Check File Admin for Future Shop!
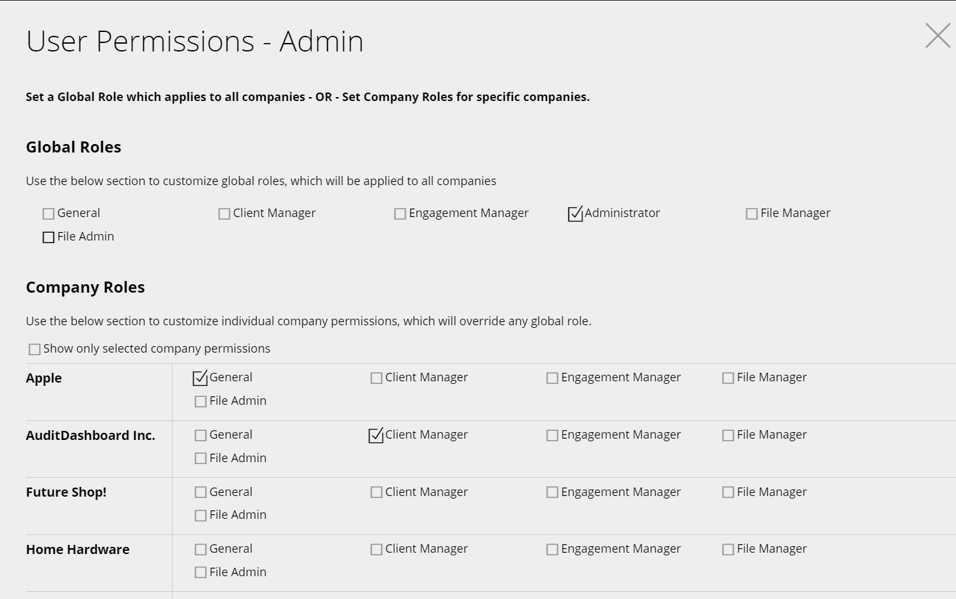 click(201, 516)
